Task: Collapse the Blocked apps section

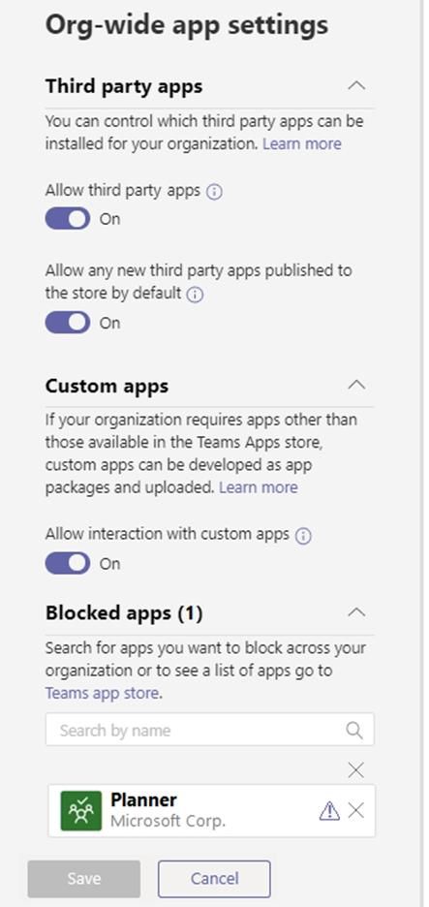Action: pos(356,612)
